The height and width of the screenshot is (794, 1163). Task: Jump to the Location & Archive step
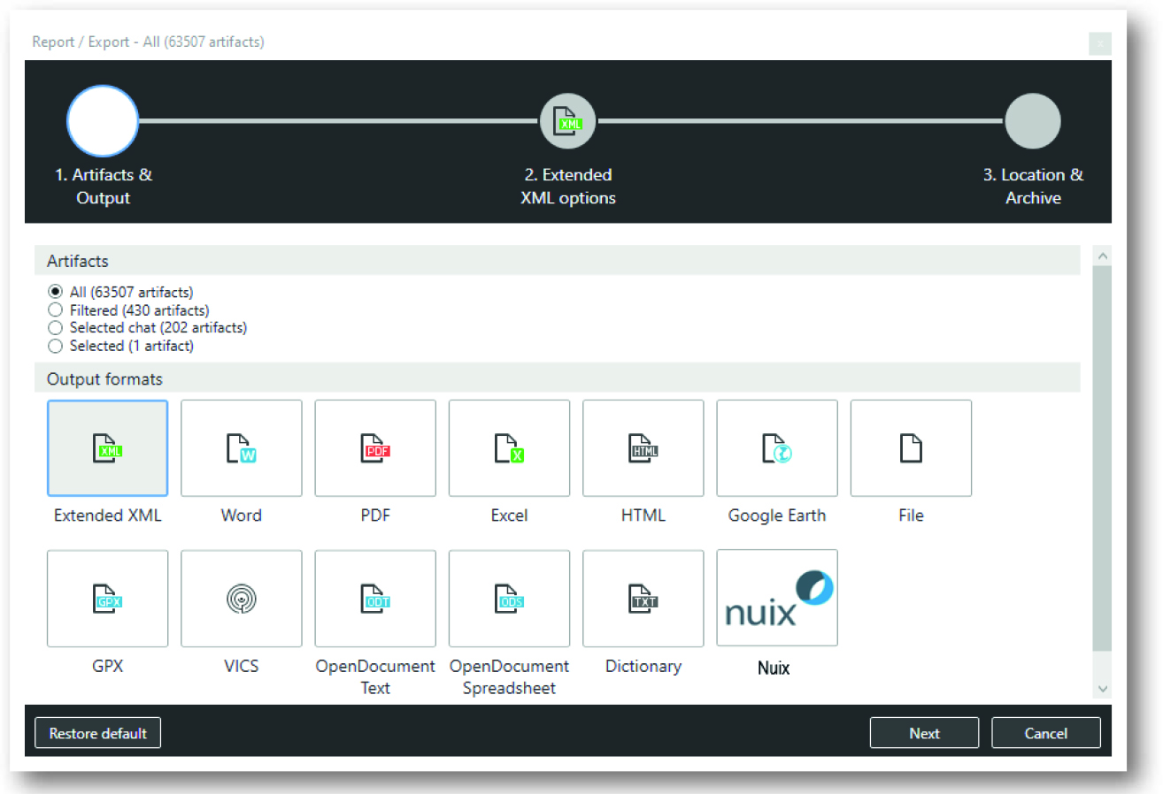click(x=1033, y=121)
